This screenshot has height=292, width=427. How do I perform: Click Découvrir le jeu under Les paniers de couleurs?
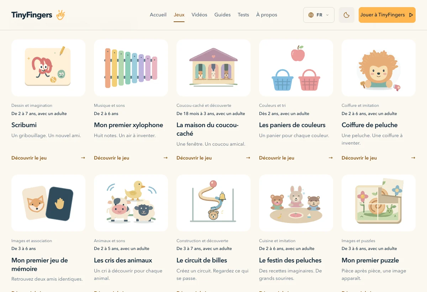point(276,158)
